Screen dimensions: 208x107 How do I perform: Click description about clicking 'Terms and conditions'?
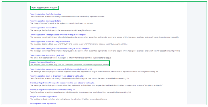[70, 65]
